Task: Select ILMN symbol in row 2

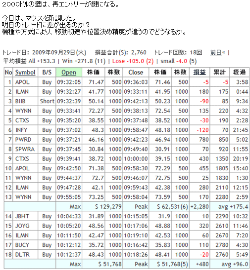Action: pyautogui.click(x=22, y=92)
